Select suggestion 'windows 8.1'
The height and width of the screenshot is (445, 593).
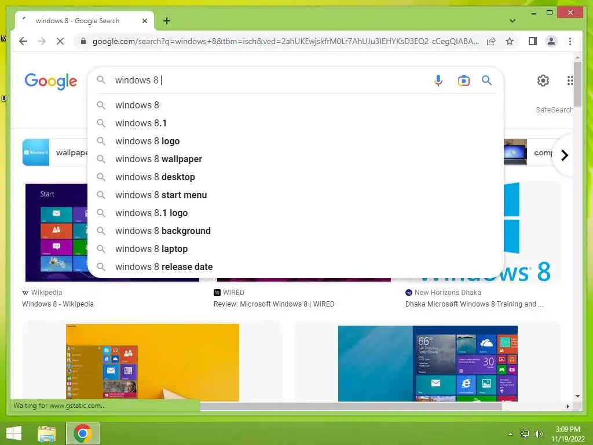pyautogui.click(x=296, y=123)
